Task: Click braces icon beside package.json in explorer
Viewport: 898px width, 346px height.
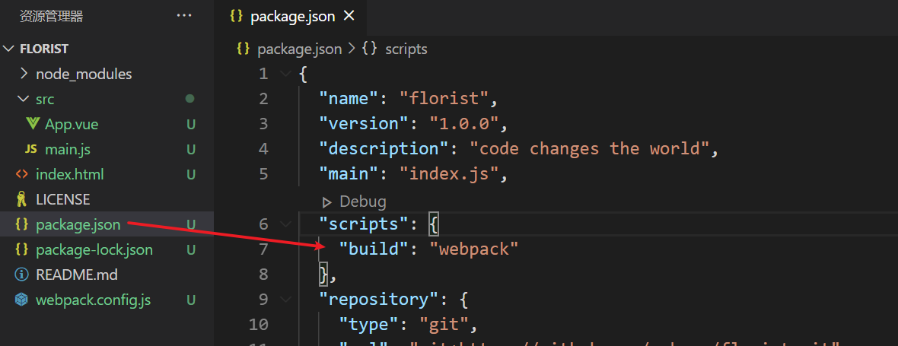Action: click(x=22, y=224)
